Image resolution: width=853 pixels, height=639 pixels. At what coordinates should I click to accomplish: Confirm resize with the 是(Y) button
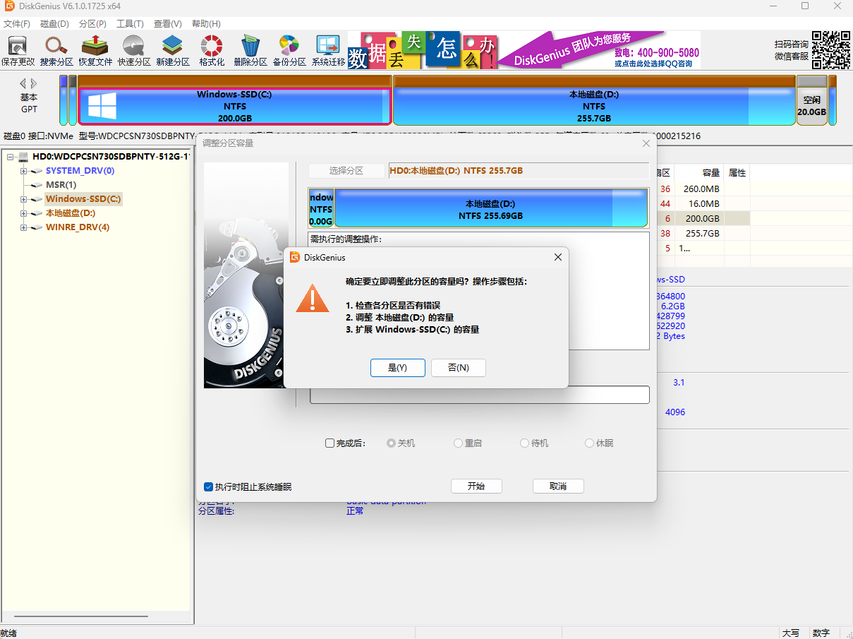pos(397,368)
